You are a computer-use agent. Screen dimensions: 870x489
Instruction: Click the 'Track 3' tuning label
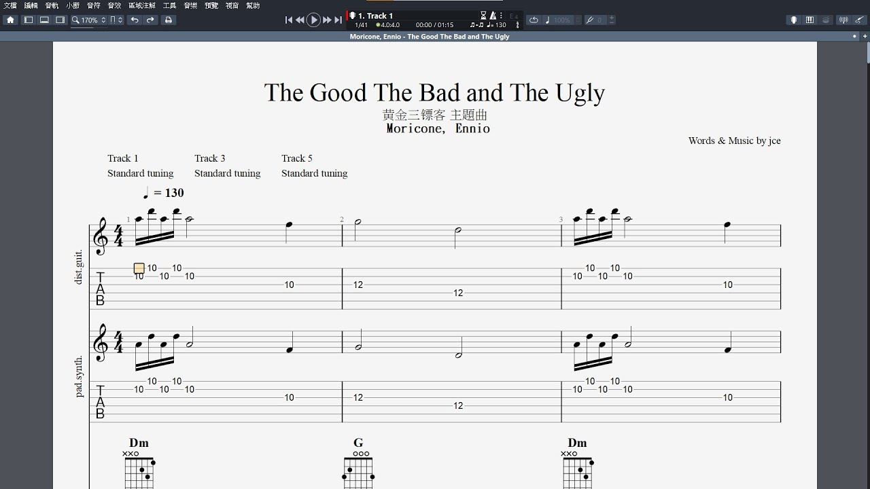coord(209,158)
